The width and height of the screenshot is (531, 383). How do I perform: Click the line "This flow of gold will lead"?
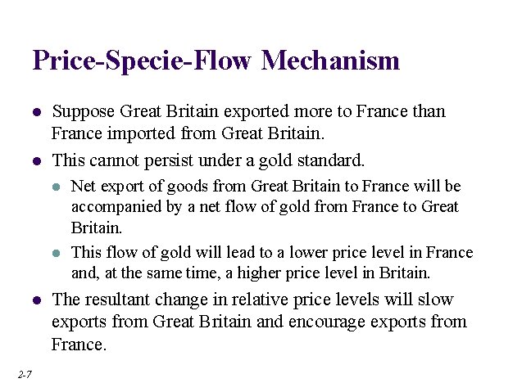pyautogui.click(x=271, y=253)
